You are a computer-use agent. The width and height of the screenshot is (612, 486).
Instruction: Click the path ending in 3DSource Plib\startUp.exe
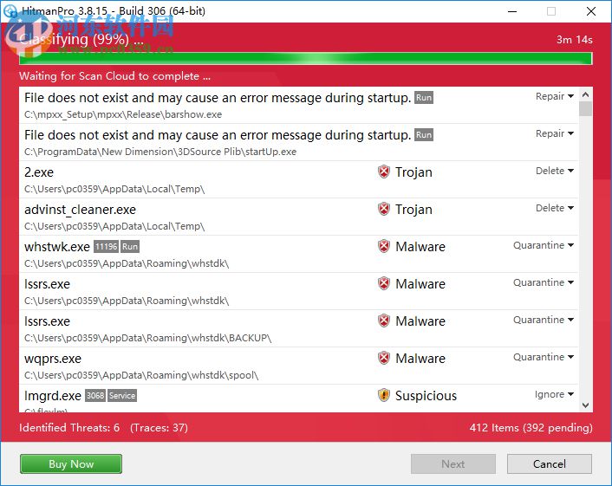[160, 152]
